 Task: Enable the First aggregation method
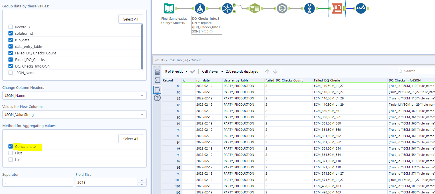[x=11, y=153]
